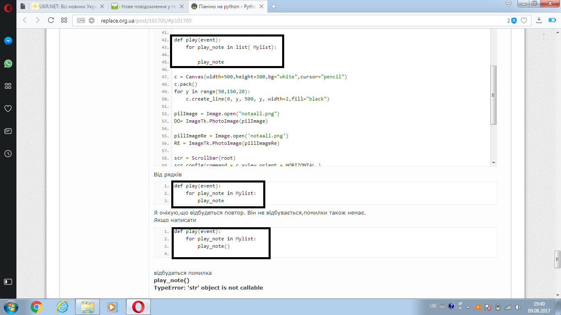Open the downloads icon in the toolbar

[540, 20]
